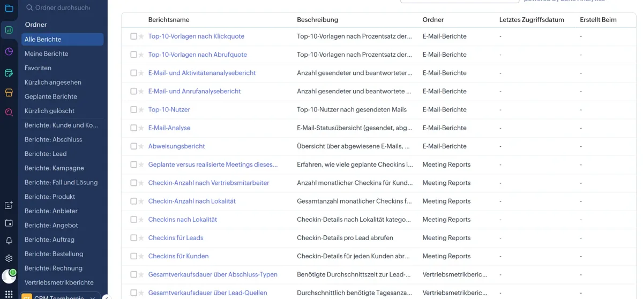The height and width of the screenshot is (299, 643).
Task: Click the Erstellt Beim column header
Action: point(598,20)
